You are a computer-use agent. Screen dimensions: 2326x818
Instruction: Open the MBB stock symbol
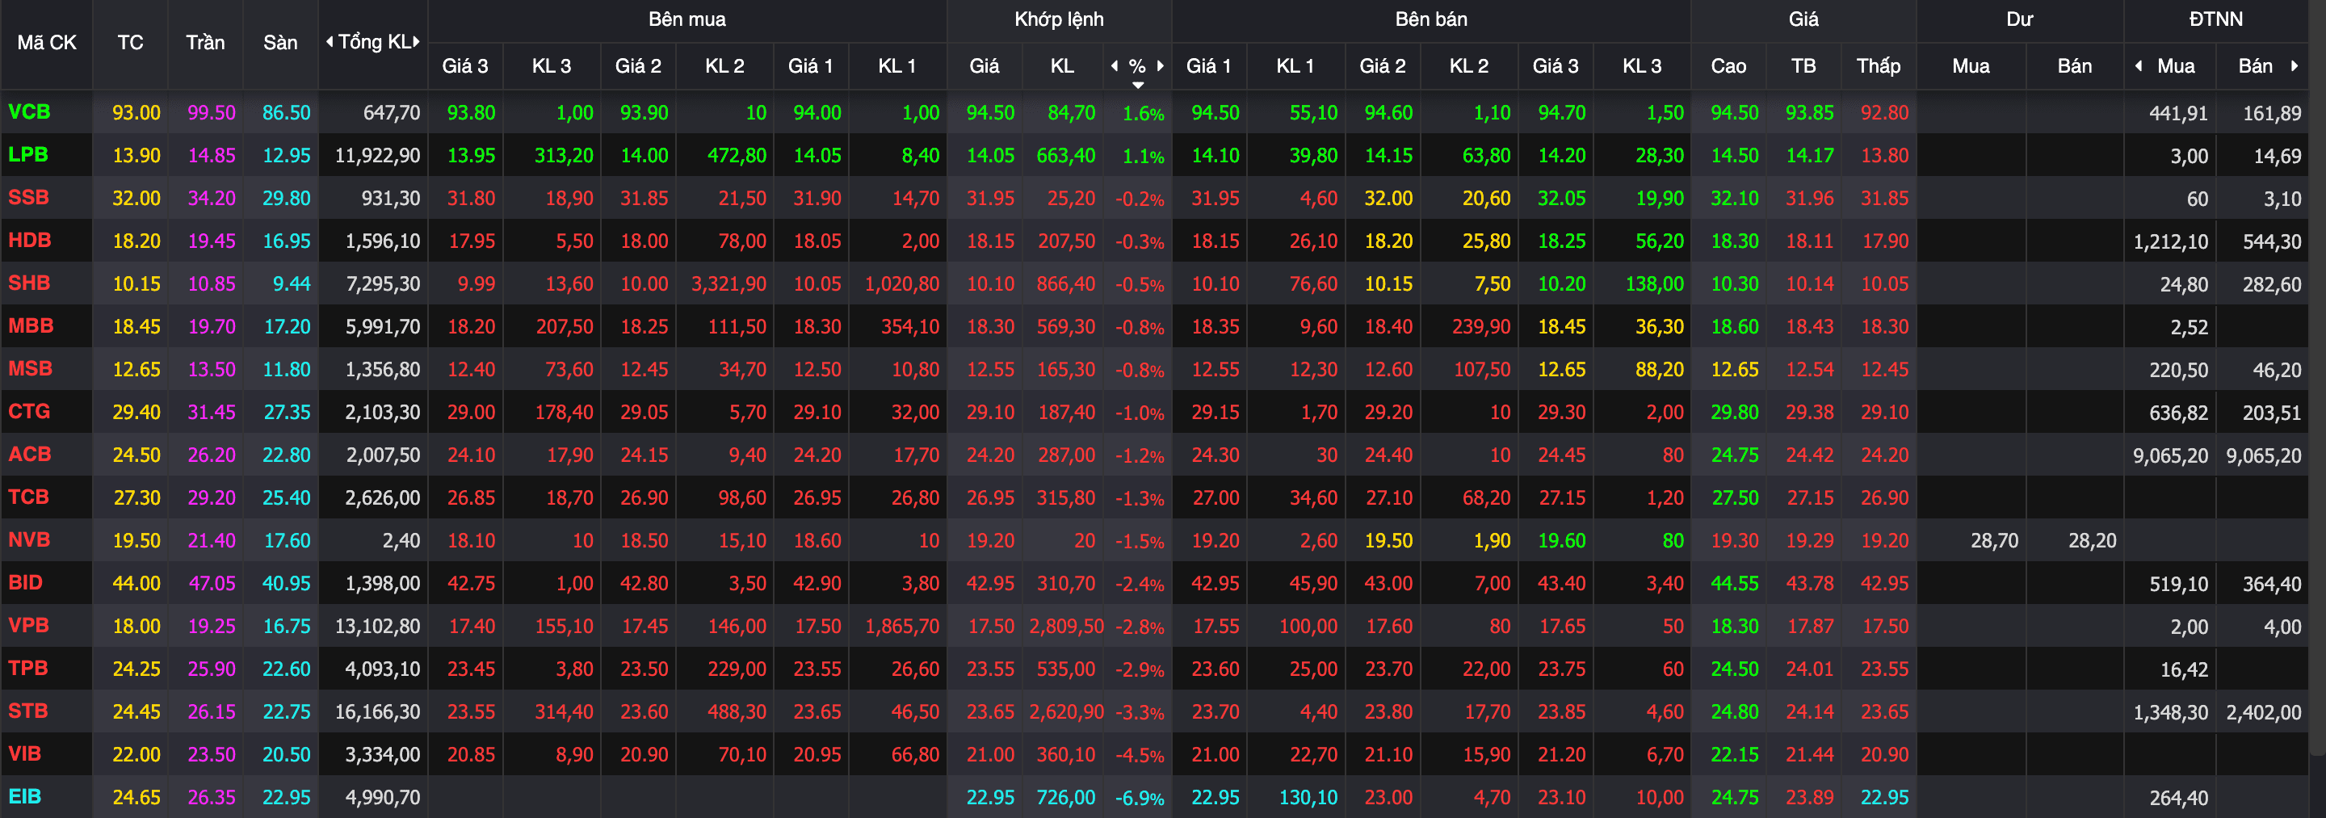[x=31, y=325]
